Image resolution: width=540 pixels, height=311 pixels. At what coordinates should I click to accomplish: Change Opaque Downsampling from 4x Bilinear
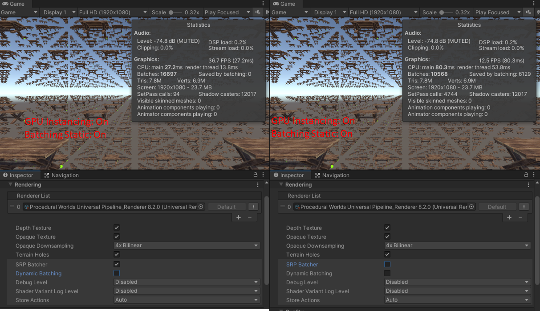pyautogui.click(x=187, y=246)
